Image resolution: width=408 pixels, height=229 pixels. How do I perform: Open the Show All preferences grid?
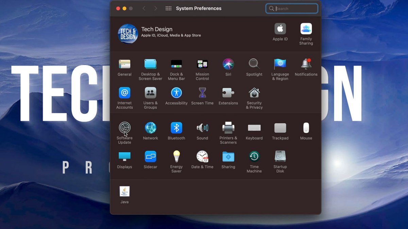tap(168, 8)
